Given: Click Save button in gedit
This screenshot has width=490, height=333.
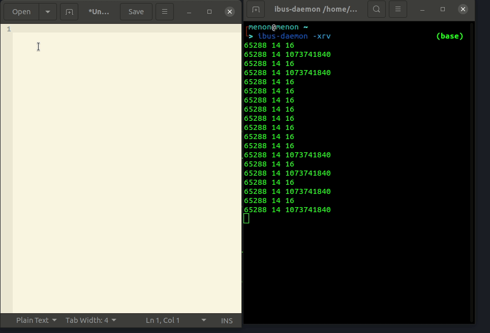Looking at the screenshot, I should tap(136, 12).
